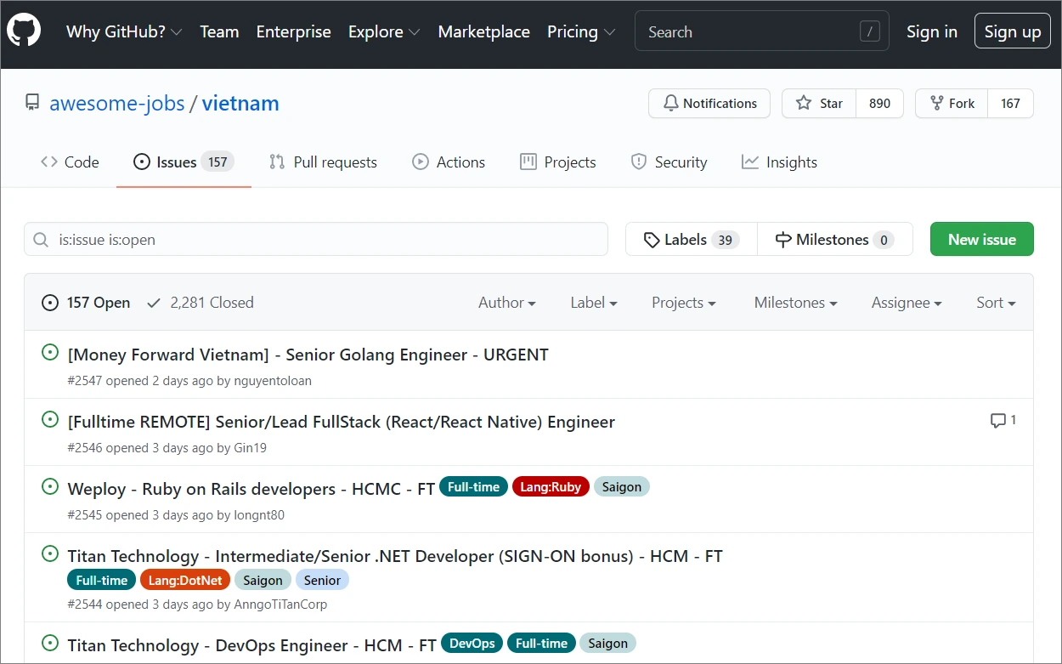This screenshot has height=664, width=1062.
Task: Open Money Forward Vietnam Senior Golang Engineer issue
Action: [x=308, y=355]
